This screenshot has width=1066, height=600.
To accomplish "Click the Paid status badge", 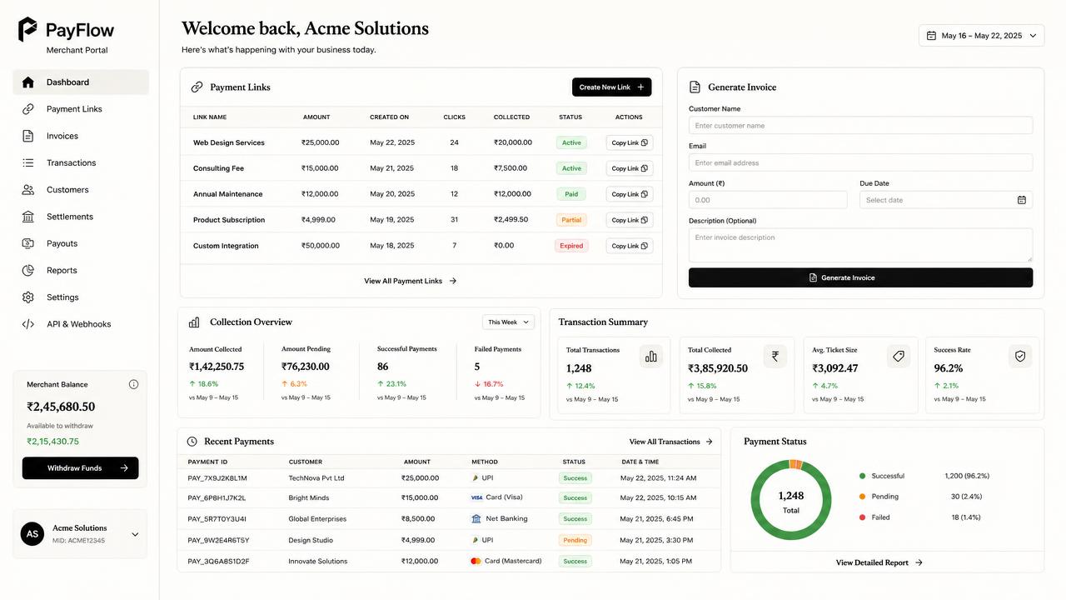I will pyautogui.click(x=571, y=194).
